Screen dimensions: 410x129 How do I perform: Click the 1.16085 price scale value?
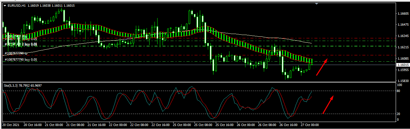403,59
